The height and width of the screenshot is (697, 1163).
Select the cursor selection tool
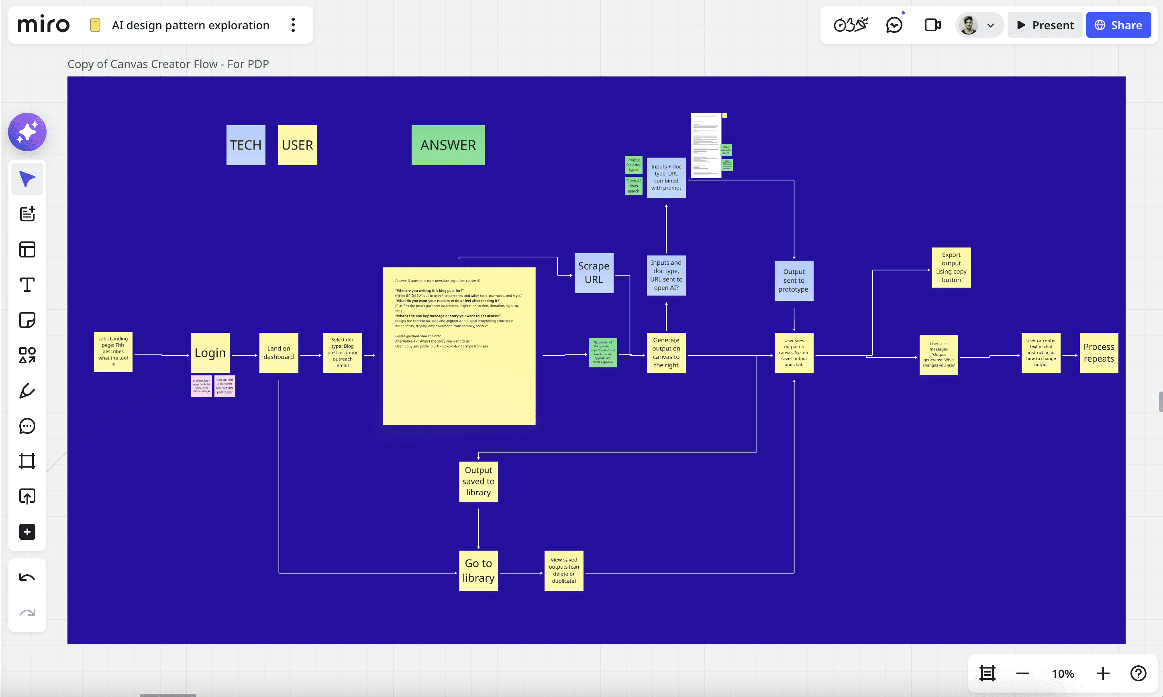[27, 179]
